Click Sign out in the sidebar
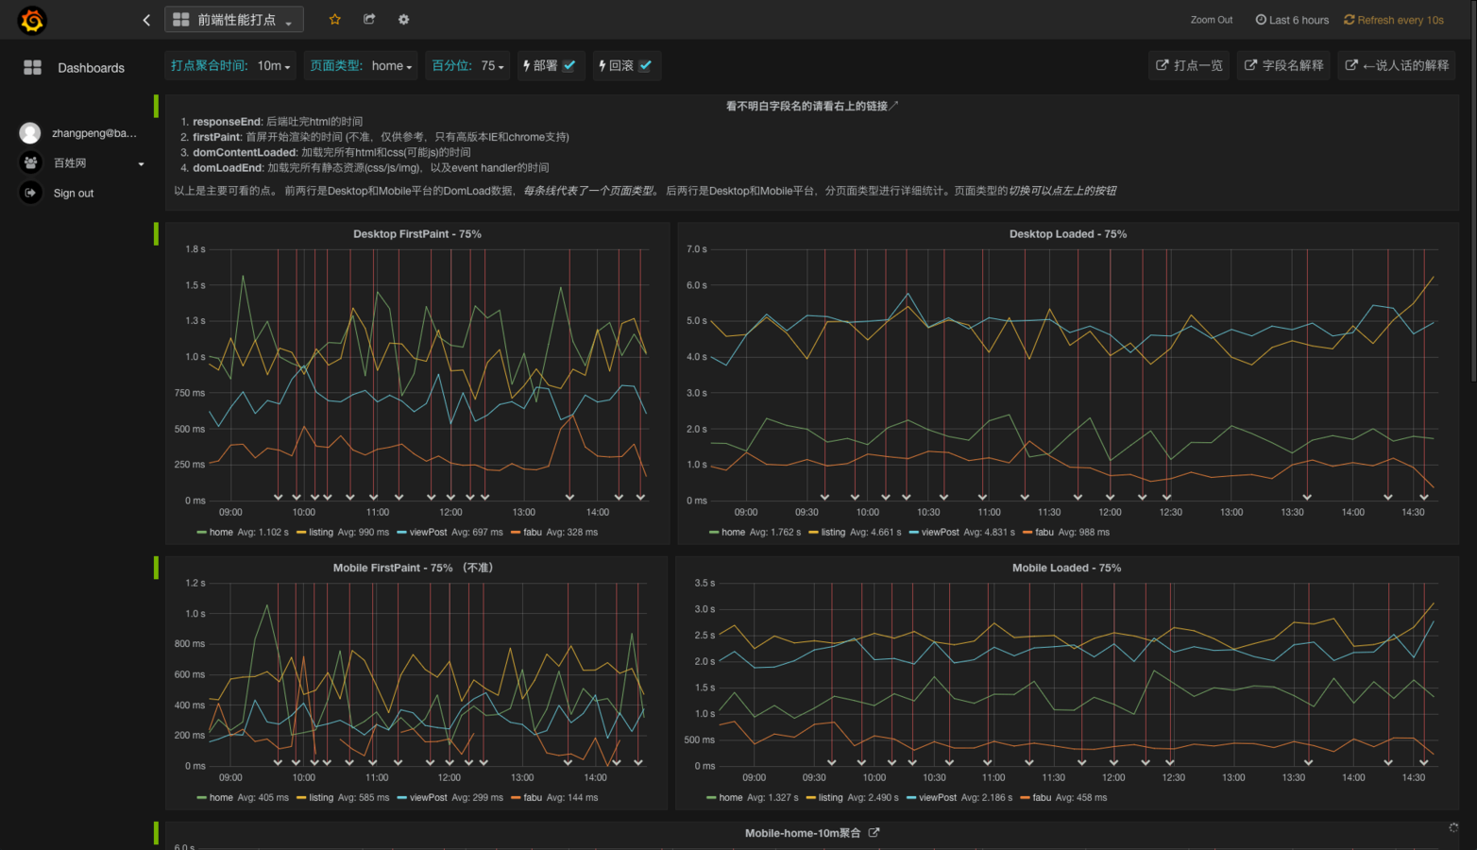Viewport: 1477px width, 850px height. (74, 194)
